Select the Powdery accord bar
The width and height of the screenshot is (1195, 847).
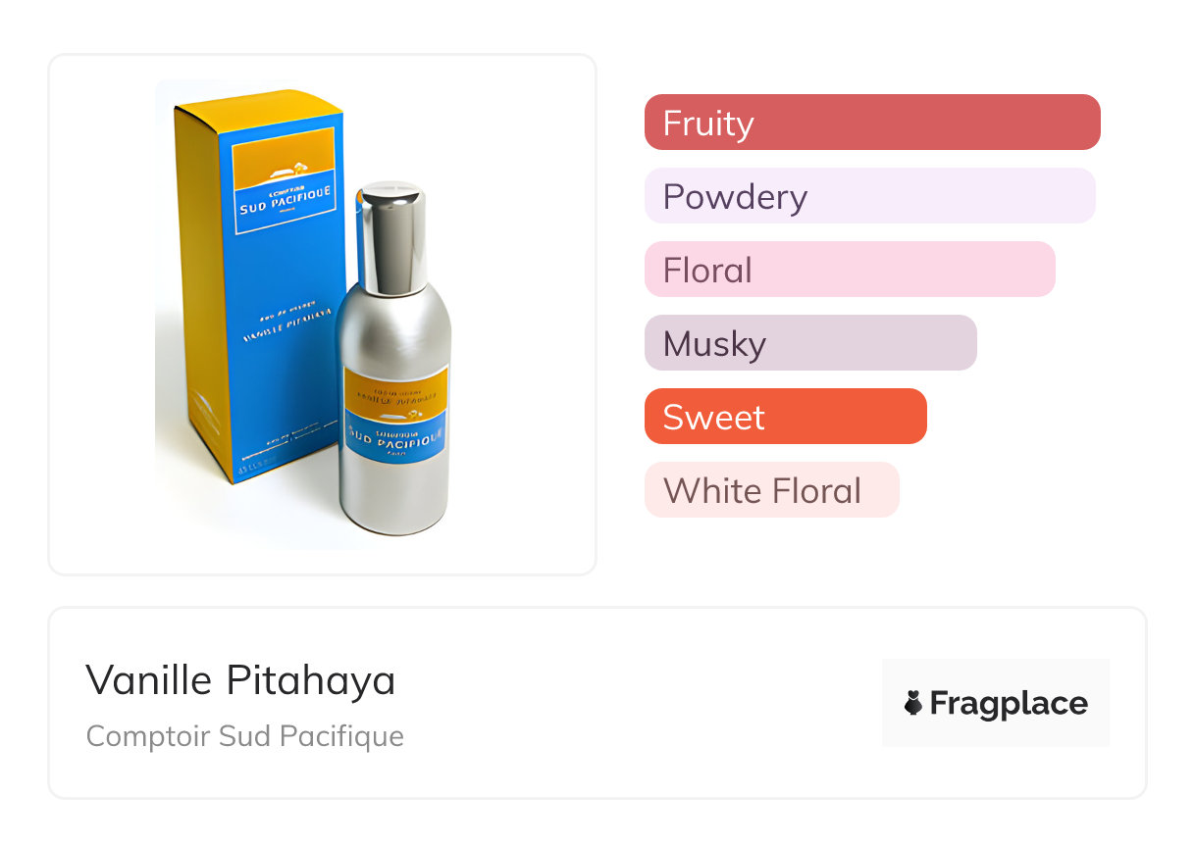(x=869, y=196)
